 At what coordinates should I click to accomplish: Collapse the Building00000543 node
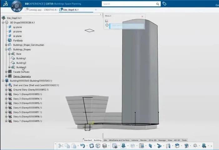coord(3,80)
